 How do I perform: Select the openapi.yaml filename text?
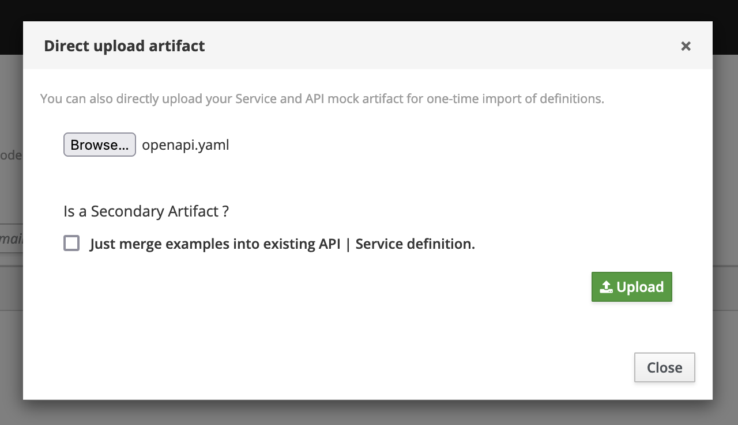(x=185, y=145)
